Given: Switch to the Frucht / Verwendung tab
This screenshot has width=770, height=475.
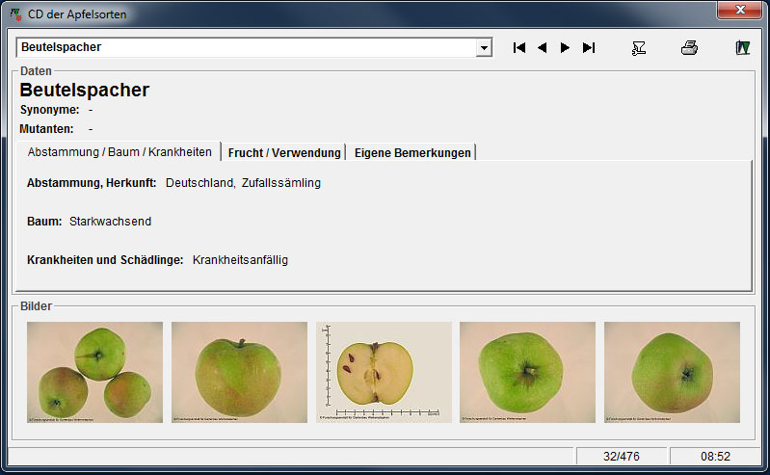Looking at the screenshot, I should [284, 152].
